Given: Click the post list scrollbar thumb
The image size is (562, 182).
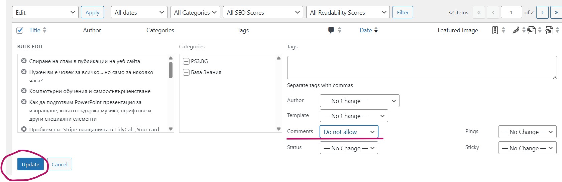Looking at the screenshot, I should click(x=171, y=70).
